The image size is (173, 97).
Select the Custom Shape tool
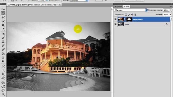[x=3, y=78]
